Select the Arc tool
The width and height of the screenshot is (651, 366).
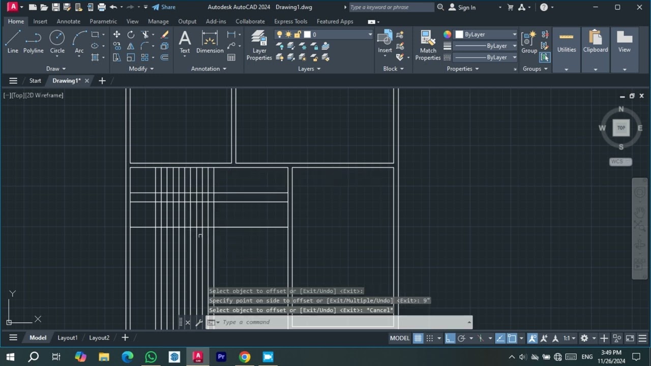(79, 42)
